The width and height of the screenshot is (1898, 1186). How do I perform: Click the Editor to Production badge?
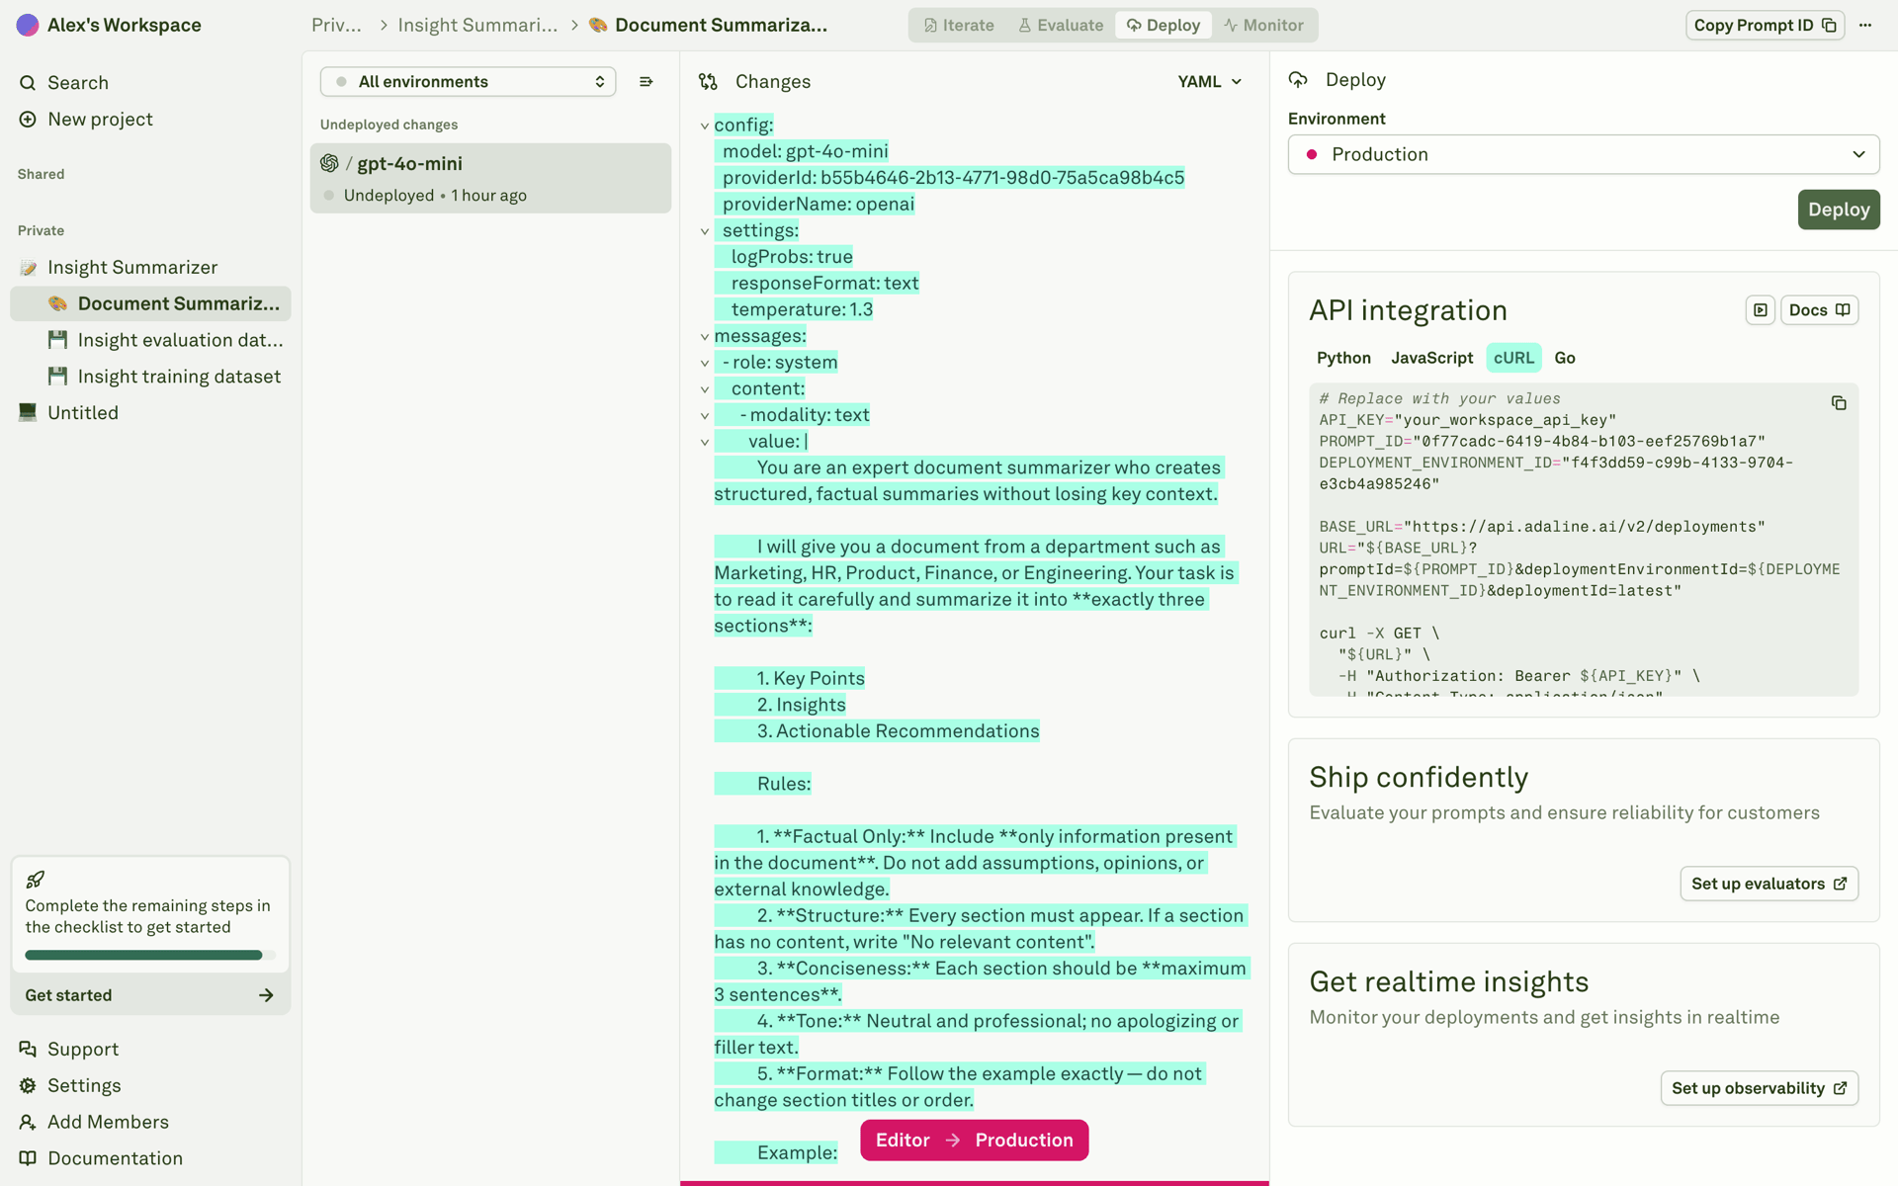(x=974, y=1141)
